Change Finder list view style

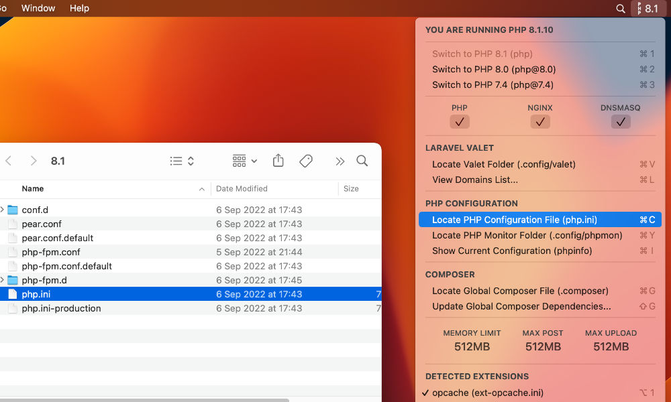point(182,161)
